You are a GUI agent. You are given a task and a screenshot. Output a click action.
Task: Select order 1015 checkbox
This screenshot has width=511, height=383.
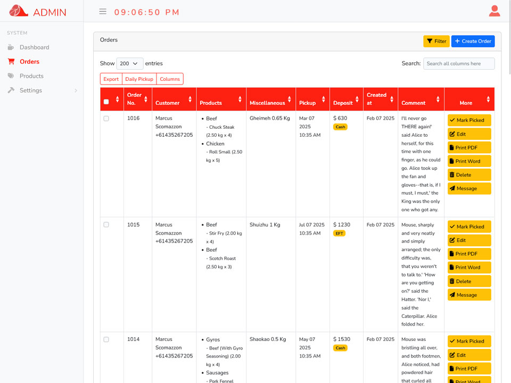(x=106, y=224)
